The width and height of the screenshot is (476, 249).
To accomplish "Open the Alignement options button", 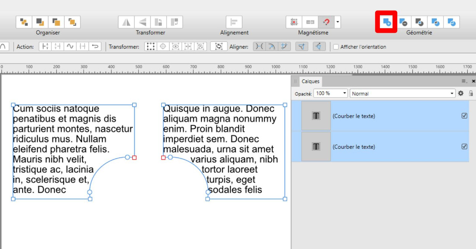I will [x=234, y=22].
